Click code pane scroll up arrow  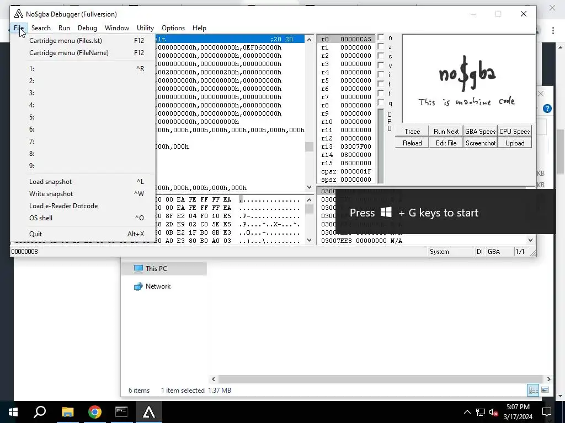point(309,39)
